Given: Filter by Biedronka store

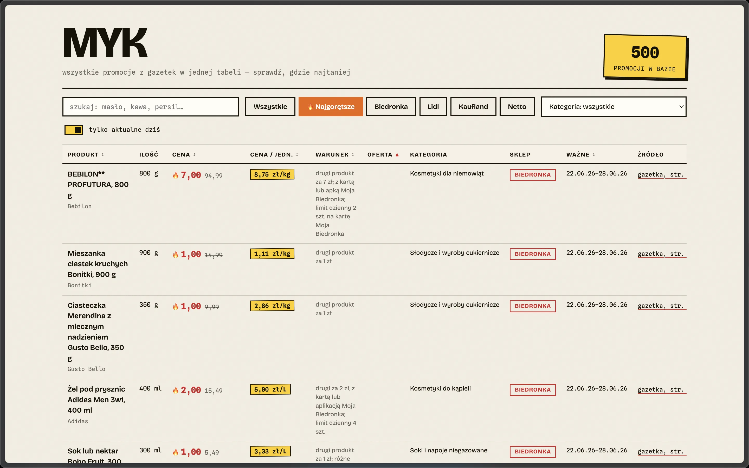Looking at the screenshot, I should click(x=391, y=107).
